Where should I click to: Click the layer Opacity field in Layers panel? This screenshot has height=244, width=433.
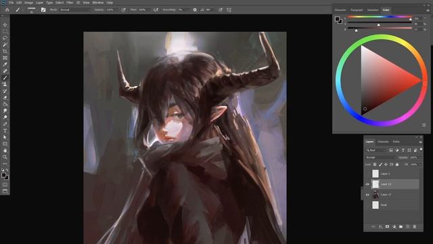(413, 157)
